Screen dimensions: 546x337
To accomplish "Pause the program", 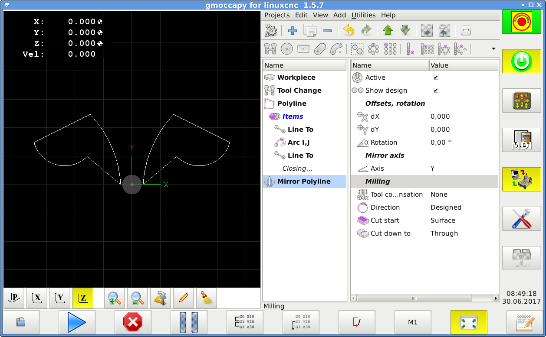I will (x=189, y=322).
